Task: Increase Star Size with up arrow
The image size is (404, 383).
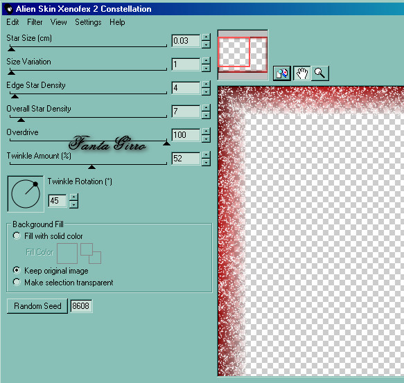Action: (x=206, y=37)
